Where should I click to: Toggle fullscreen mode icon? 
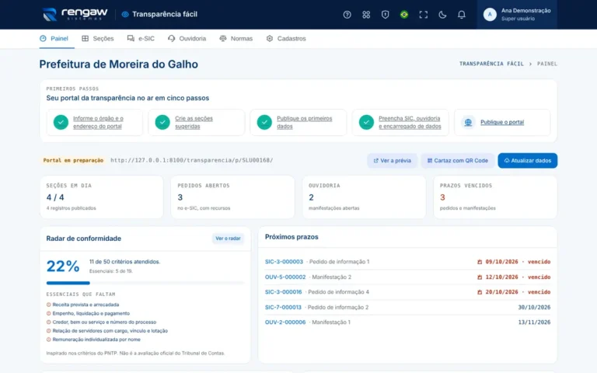423,15
